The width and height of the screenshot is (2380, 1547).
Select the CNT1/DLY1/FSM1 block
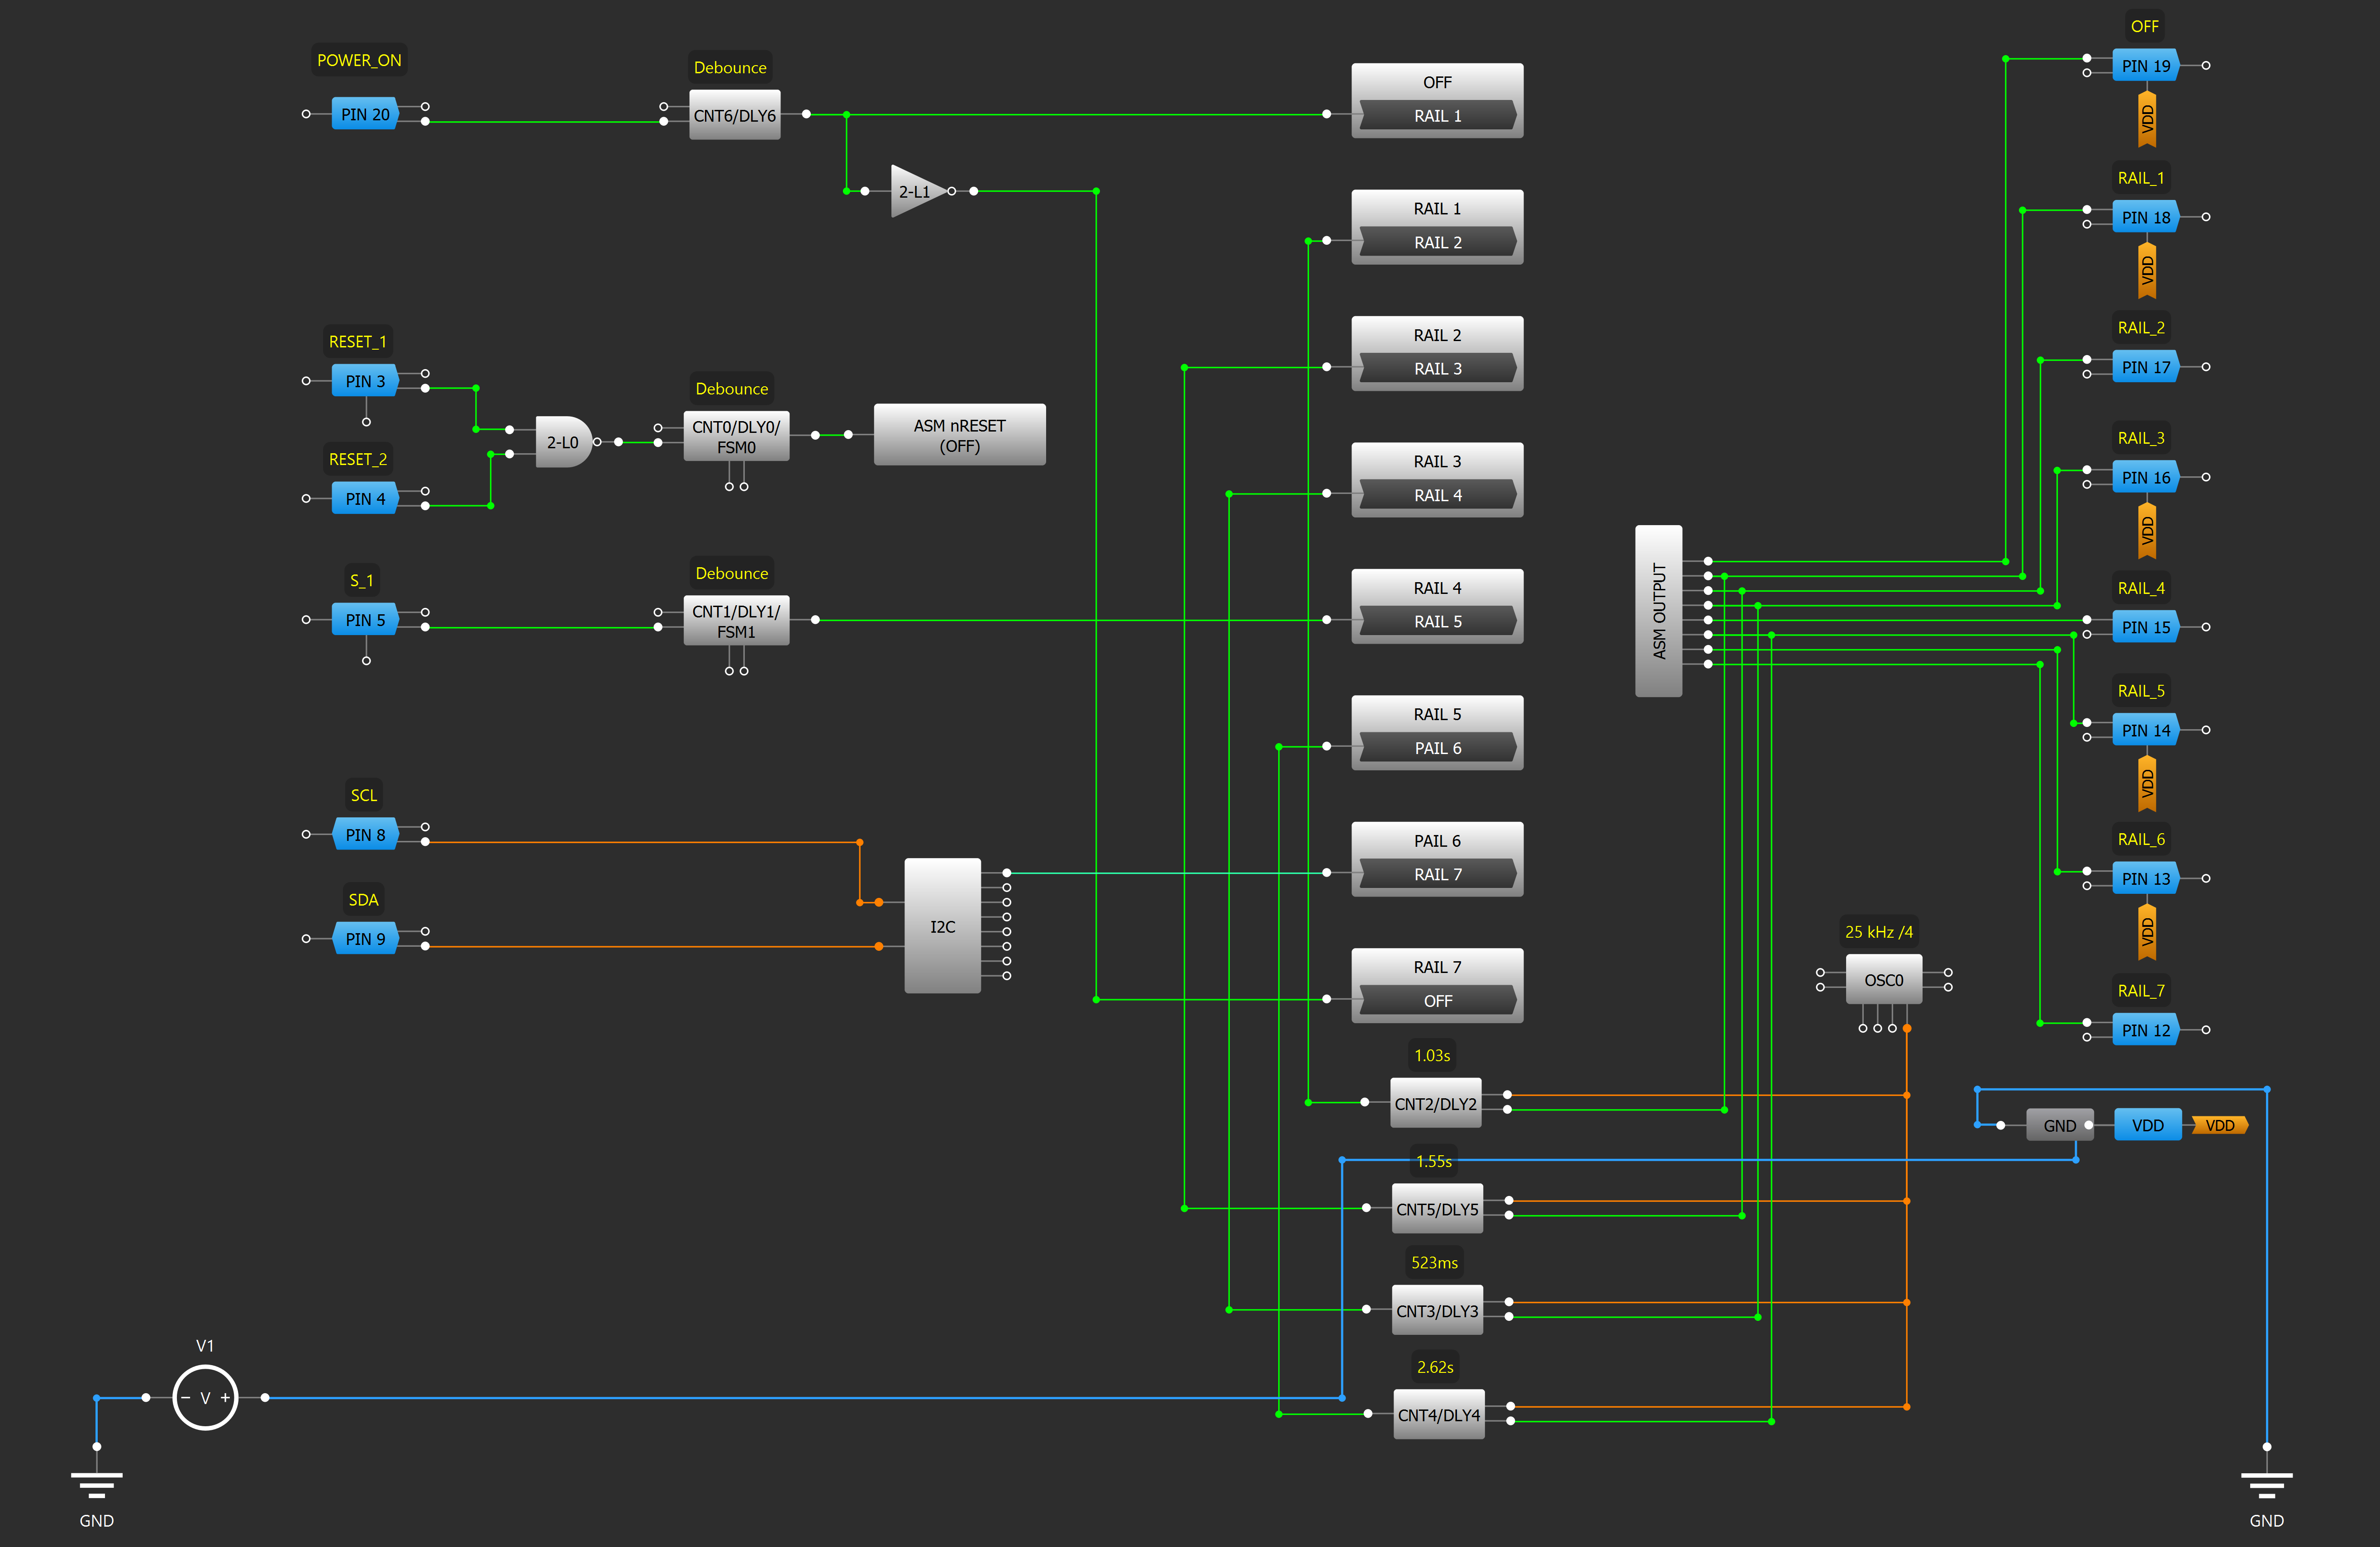[x=736, y=621]
